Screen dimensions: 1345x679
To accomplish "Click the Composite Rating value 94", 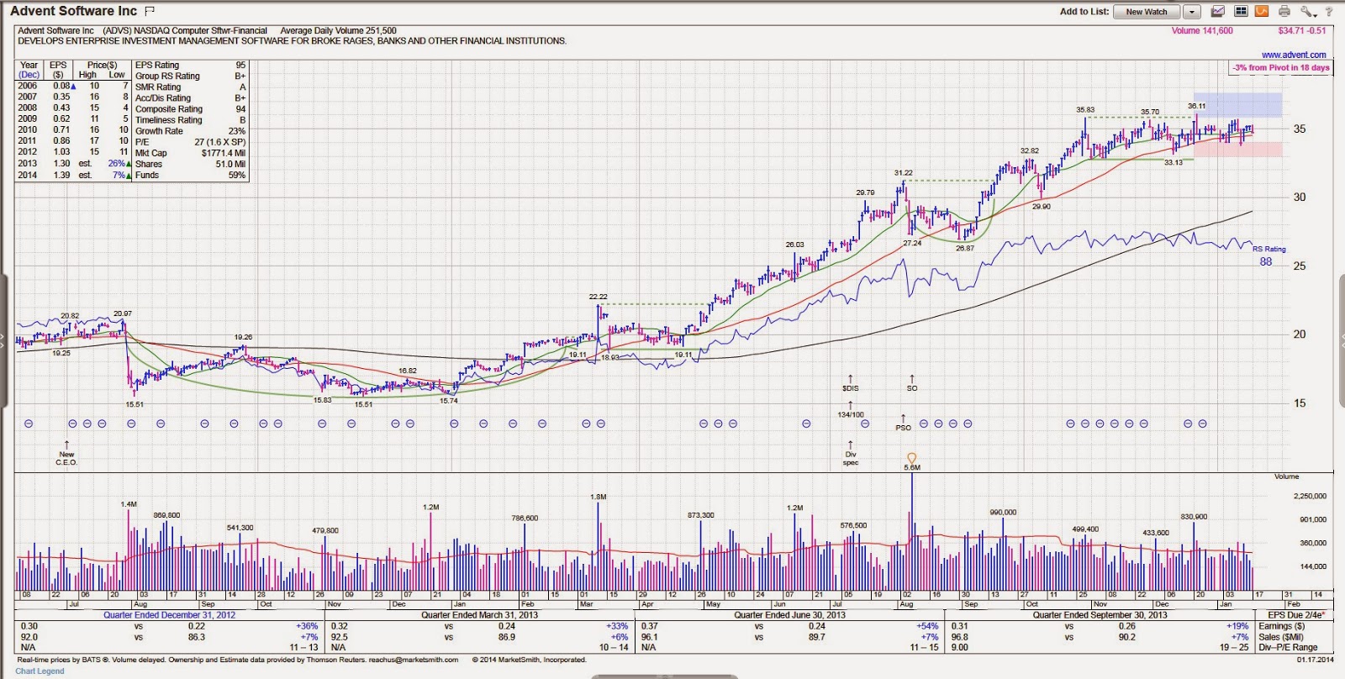I will [x=240, y=109].
